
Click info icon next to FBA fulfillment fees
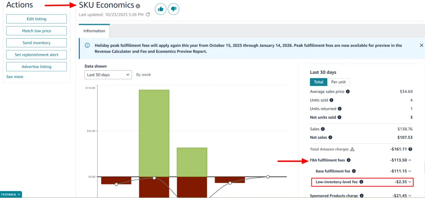(349, 160)
